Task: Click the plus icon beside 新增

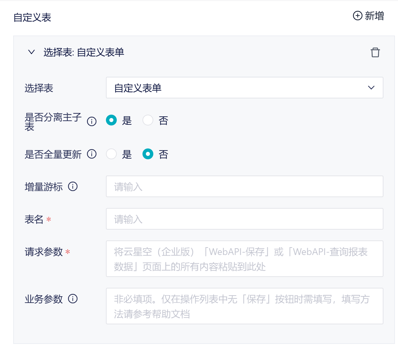Action: click(x=357, y=16)
